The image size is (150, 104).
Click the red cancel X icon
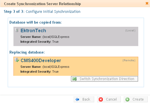pos(101,99)
